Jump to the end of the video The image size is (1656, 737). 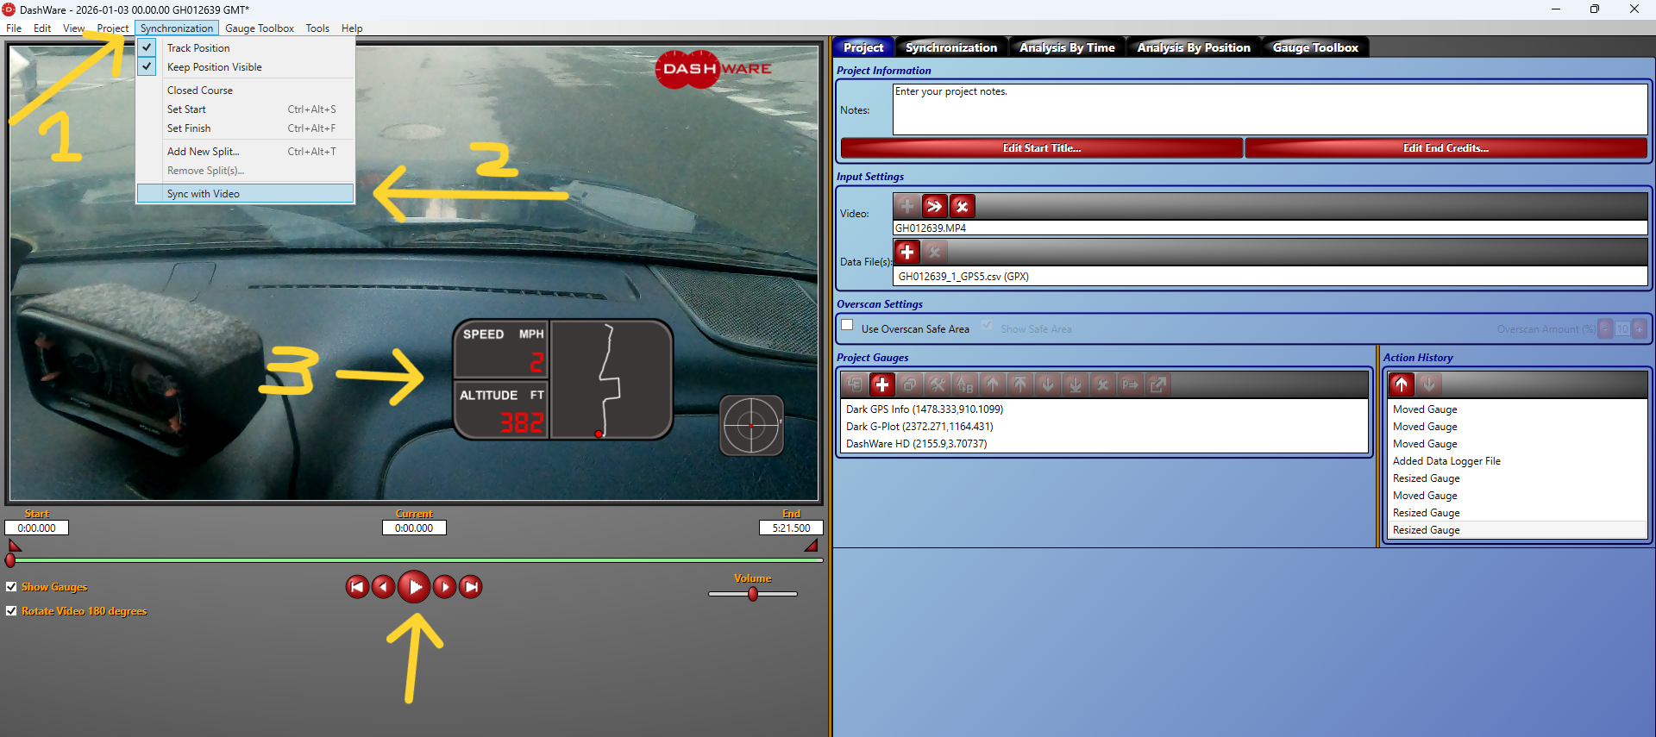[471, 587]
